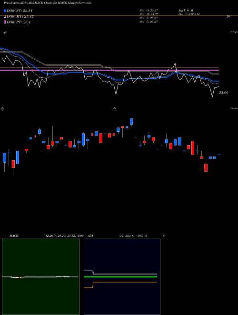Click the 'Avg V: 0 M' volume text
Screen dimensions: 238x315
[185, 10]
